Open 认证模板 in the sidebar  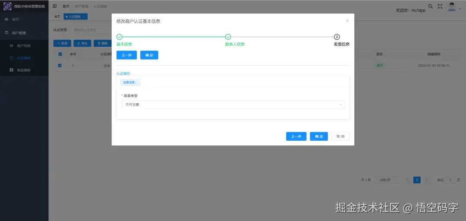(x=24, y=58)
